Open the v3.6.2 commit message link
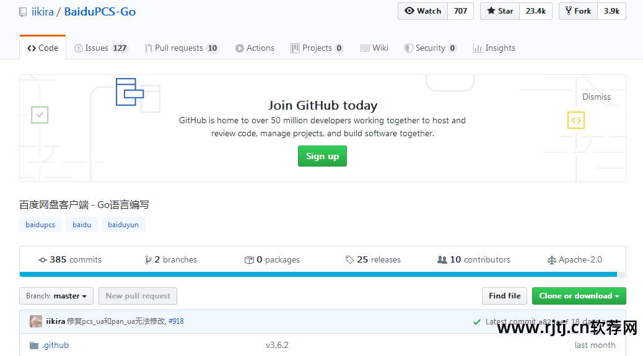This screenshot has width=643, height=356. (x=277, y=345)
